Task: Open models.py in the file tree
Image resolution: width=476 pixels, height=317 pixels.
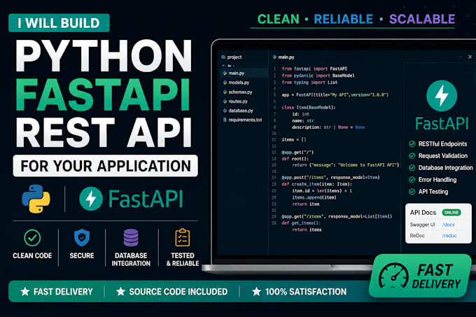Action: click(239, 83)
